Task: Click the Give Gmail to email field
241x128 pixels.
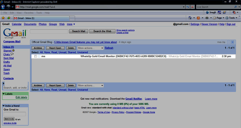Action: click(x=15, y=114)
